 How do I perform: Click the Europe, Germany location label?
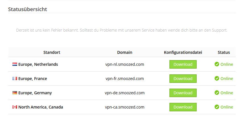(x=35, y=93)
